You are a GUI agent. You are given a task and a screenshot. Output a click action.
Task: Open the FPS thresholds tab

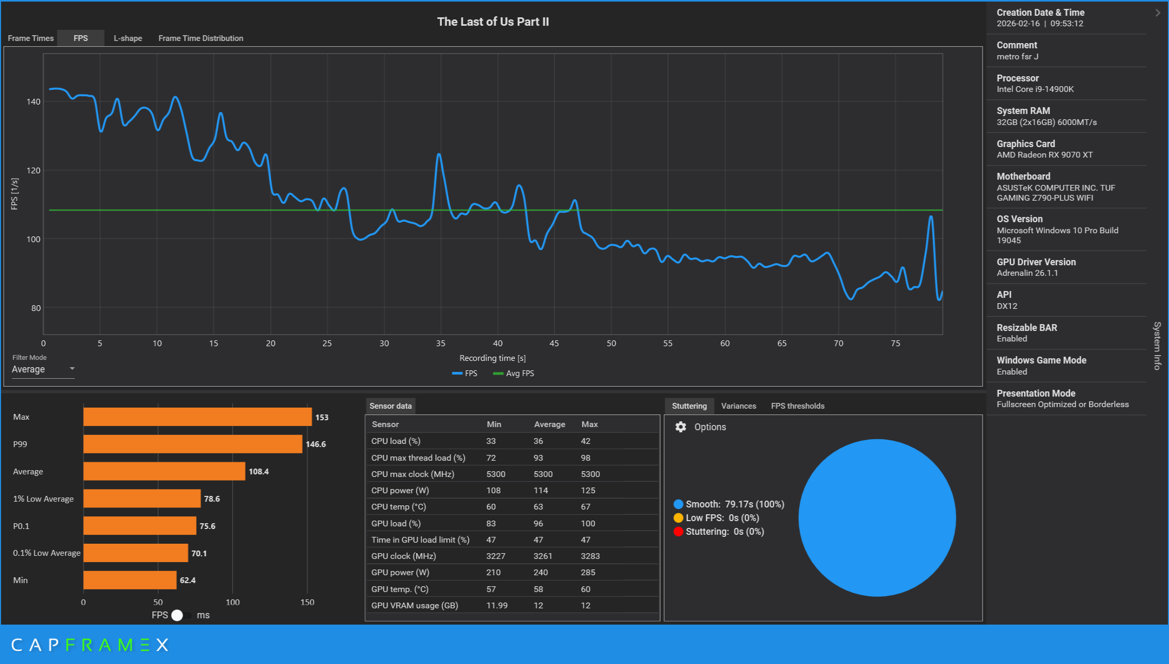pos(797,406)
